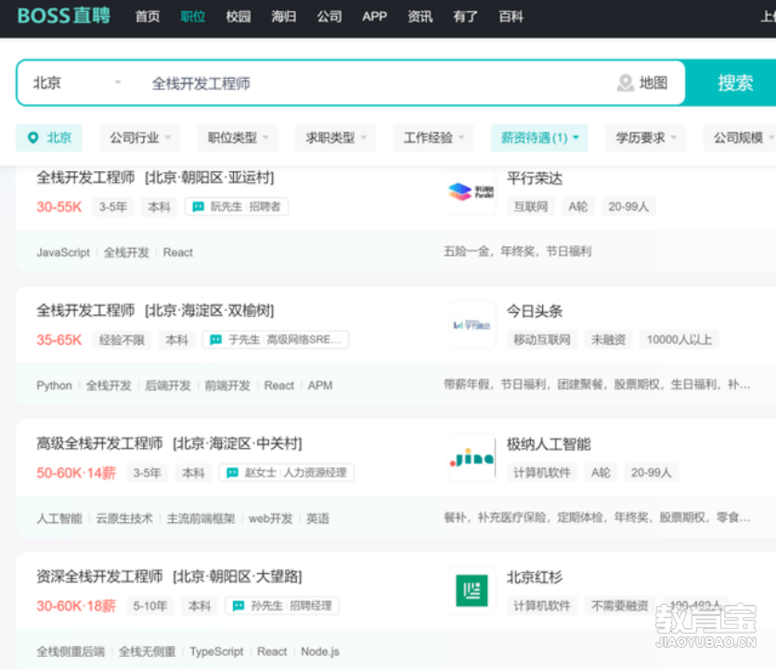
Task: Open the 海归 nav item
Action: pos(284,17)
